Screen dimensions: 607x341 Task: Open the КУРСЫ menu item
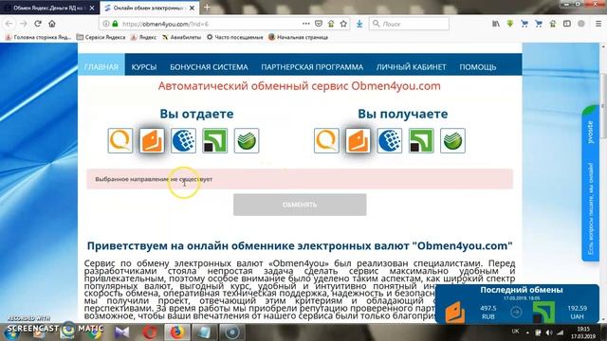[143, 67]
